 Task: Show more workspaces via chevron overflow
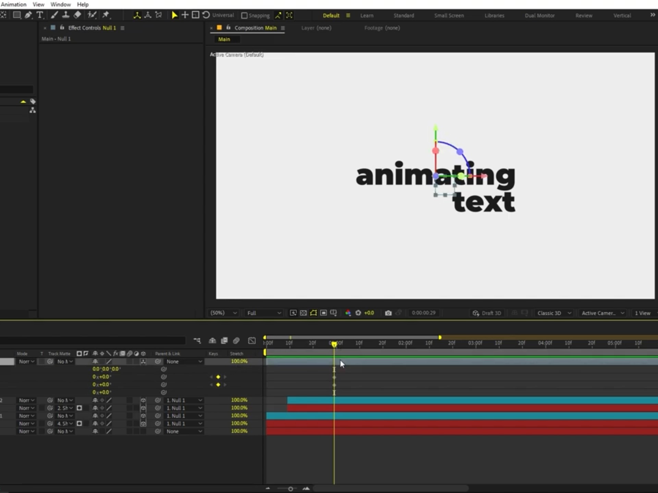pos(653,15)
